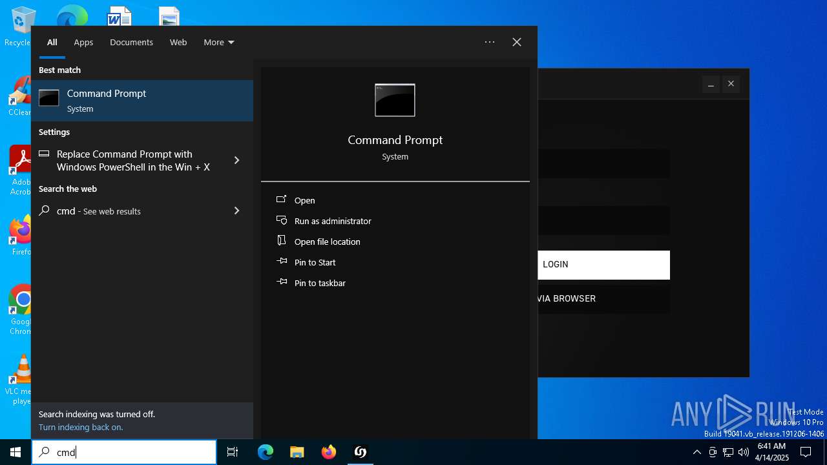Choose Pin to Start

pyautogui.click(x=315, y=262)
